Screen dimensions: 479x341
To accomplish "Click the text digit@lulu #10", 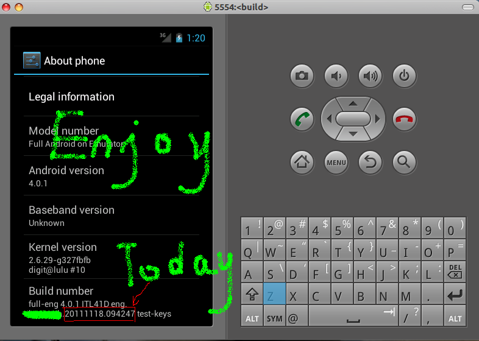I will [x=57, y=270].
